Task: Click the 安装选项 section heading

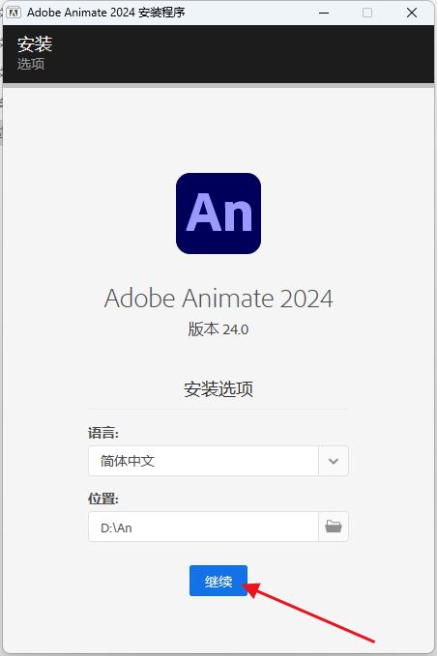Action: (218, 389)
